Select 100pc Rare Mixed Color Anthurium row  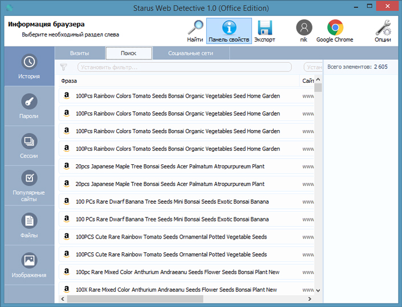tap(186, 272)
